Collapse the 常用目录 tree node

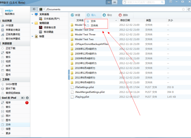pos(32,23)
